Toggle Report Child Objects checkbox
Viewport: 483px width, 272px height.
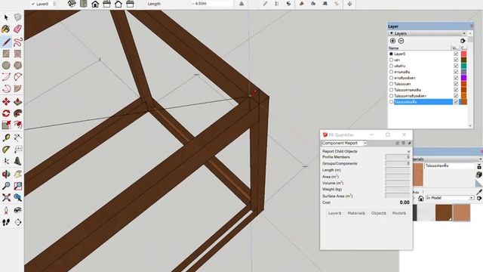click(408, 151)
